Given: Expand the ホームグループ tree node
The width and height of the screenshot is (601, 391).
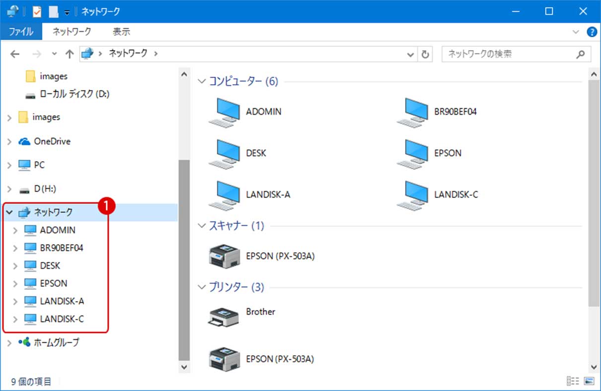Looking at the screenshot, I should pyautogui.click(x=9, y=342).
